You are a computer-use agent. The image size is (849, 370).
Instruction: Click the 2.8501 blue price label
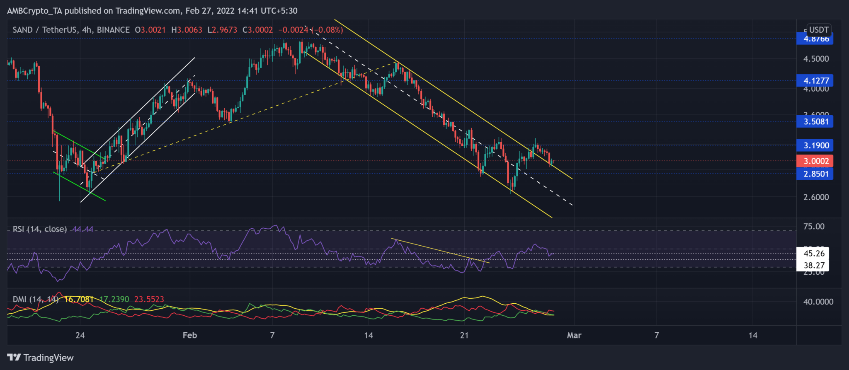pos(815,174)
